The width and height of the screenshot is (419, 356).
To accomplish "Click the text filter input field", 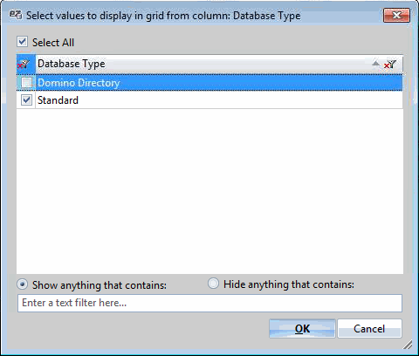I will click(x=209, y=303).
